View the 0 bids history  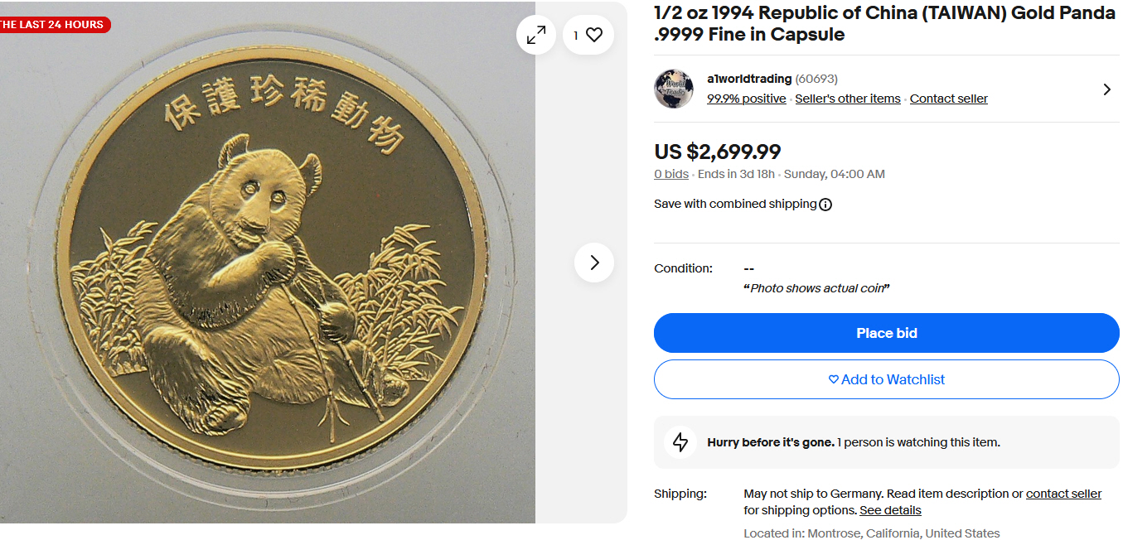[671, 174]
